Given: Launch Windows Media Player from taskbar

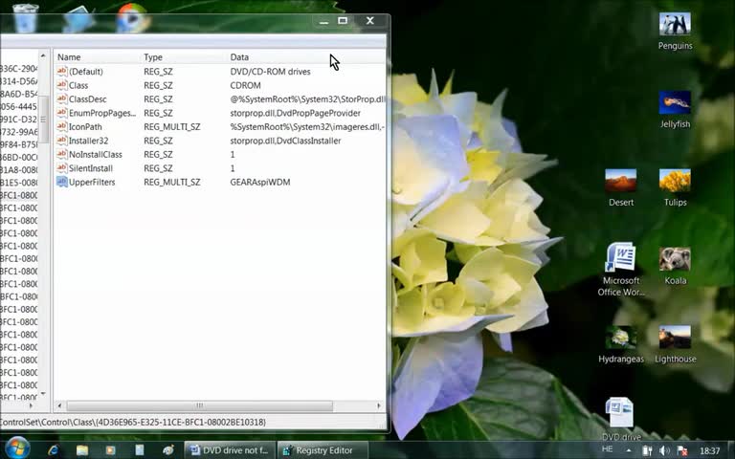Looking at the screenshot, I should (111, 450).
